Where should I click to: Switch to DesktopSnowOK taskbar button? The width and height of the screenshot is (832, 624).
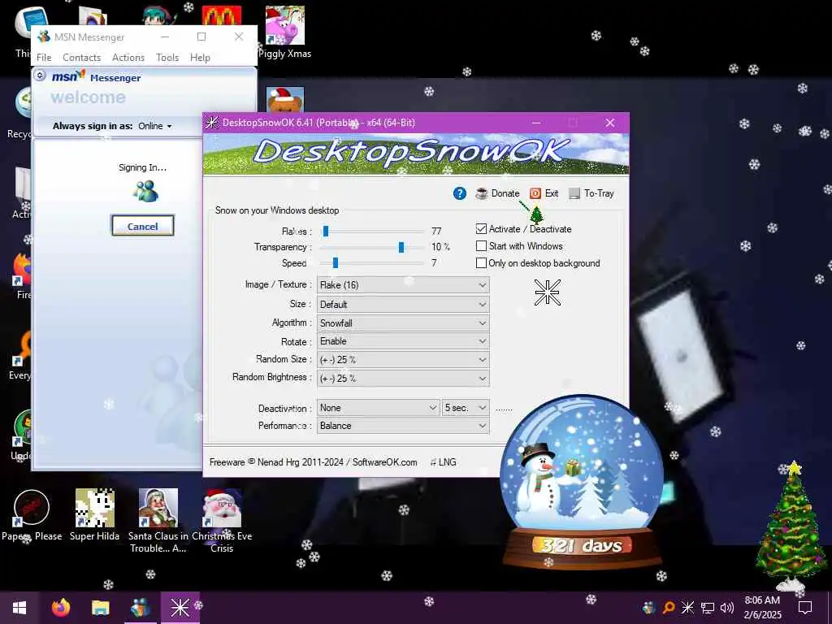pos(180,608)
